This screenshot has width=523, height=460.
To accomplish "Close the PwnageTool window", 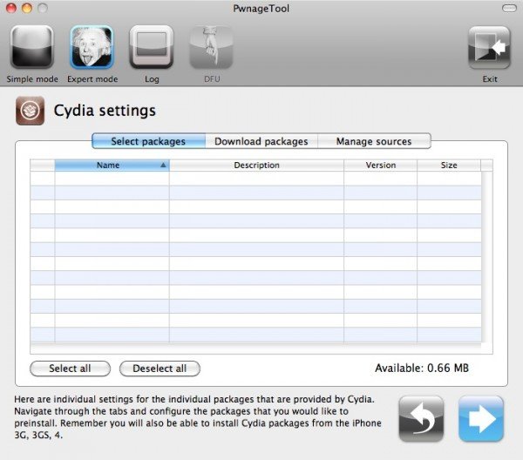I will (11, 8).
